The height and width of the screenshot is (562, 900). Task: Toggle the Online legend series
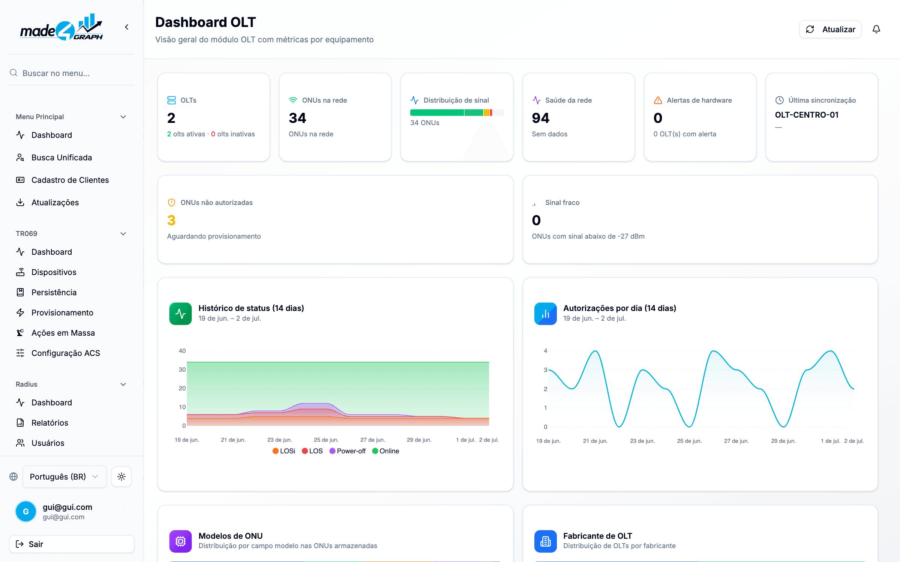(385, 451)
